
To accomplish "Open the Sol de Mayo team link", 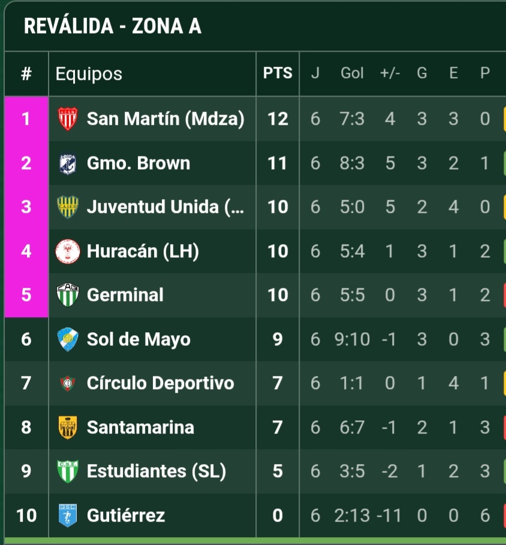I will (x=138, y=339).
